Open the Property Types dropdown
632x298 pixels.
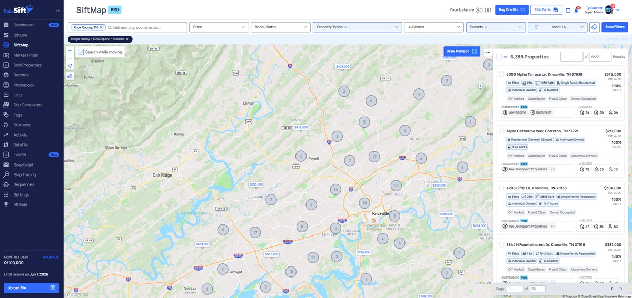[x=357, y=27]
